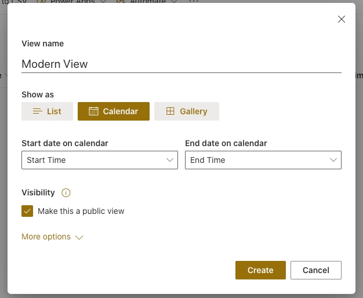The height and width of the screenshot is (298, 363).
Task: Cancel the new view dialog
Action: (x=316, y=270)
